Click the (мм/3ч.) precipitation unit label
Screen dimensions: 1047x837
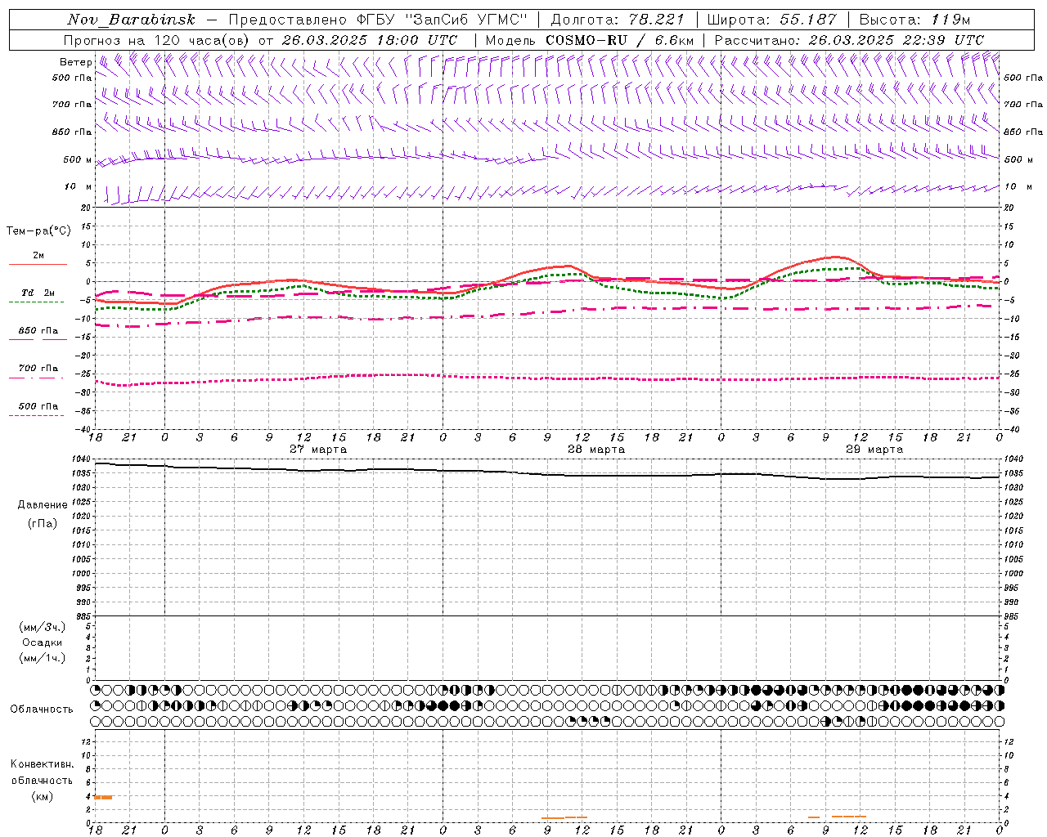pyautogui.click(x=43, y=628)
